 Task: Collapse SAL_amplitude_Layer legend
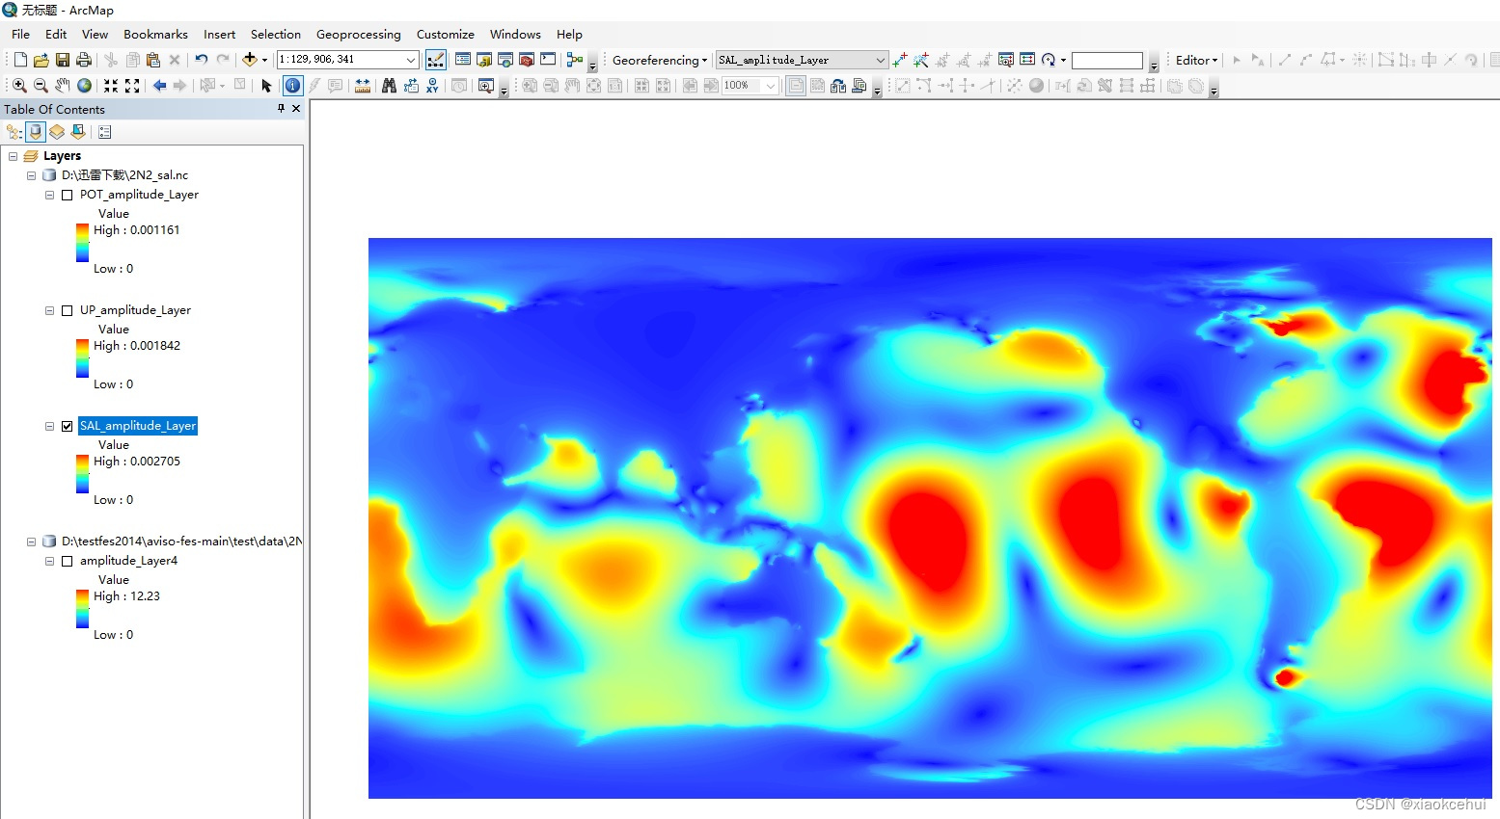tap(50, 426)
